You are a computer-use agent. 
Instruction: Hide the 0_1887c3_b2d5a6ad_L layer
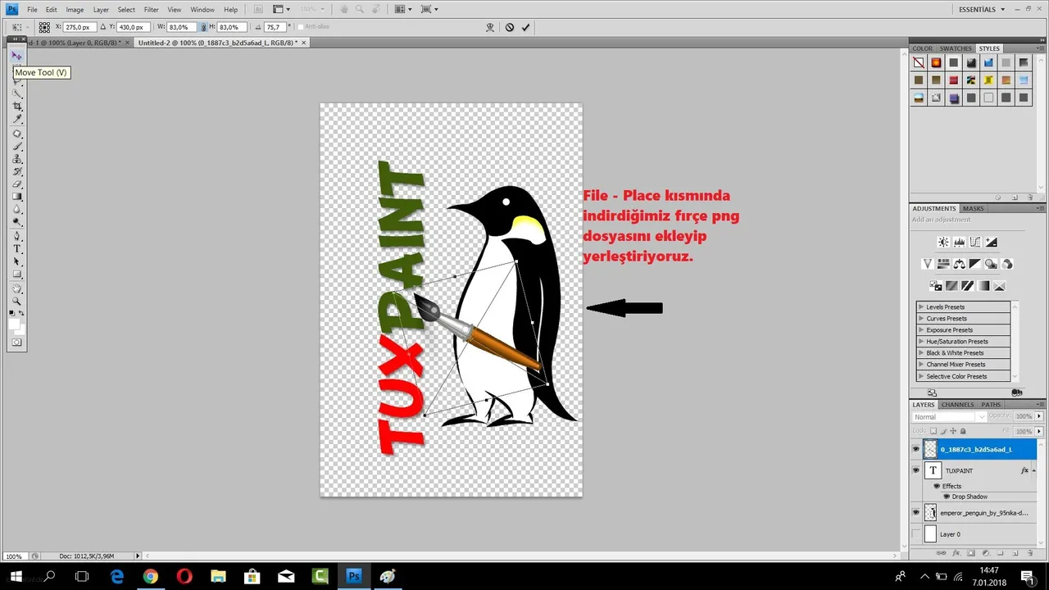coord(916,449)
